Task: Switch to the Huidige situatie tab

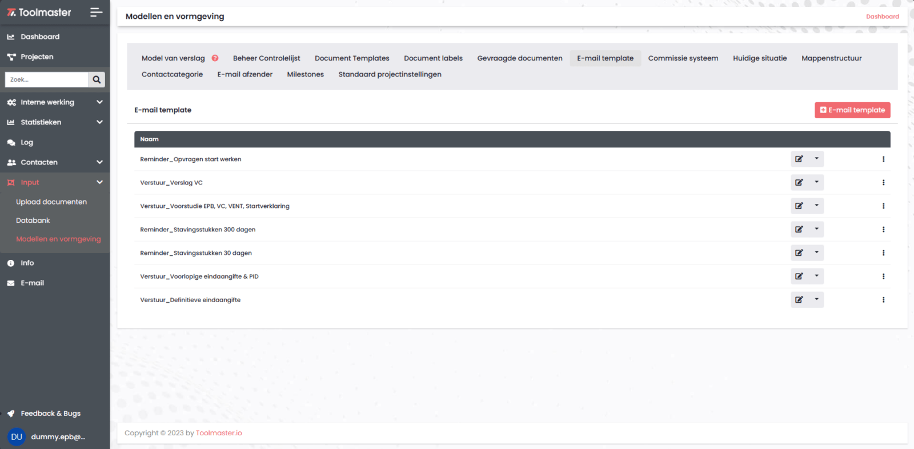Action: pos(760,58)
